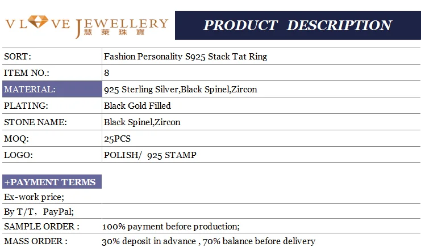Click the POLISH/ 925 STAMP logo value

150,155
